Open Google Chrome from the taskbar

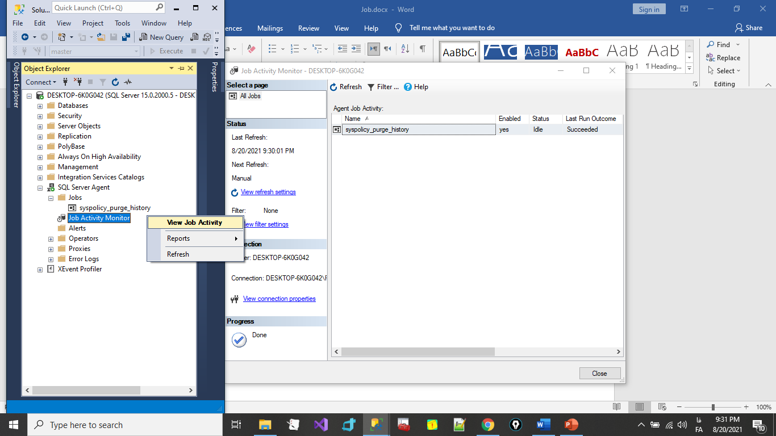487,425
